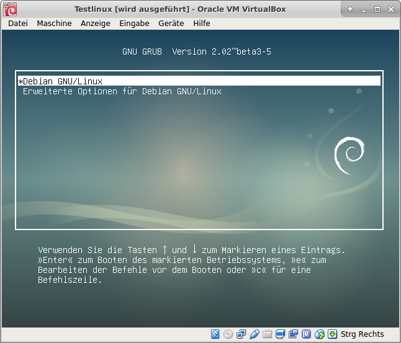Viewport: 401px width, 343px height.
Task: Click the video capture status icon
Action: (294, 334)
